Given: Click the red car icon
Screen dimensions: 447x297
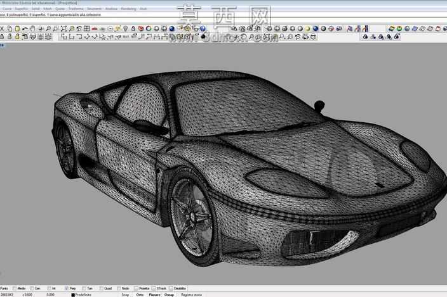Looking at the screenshot, I should pos(95,28).
